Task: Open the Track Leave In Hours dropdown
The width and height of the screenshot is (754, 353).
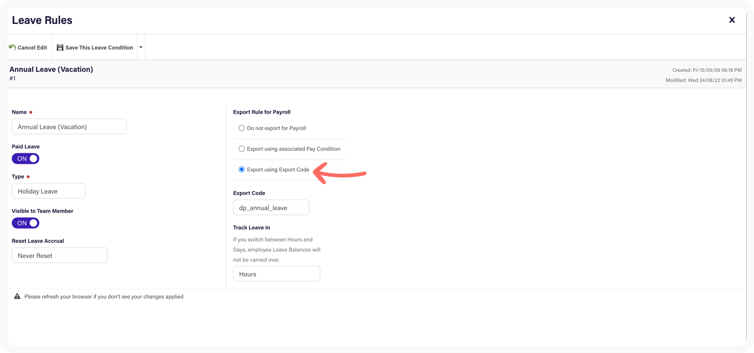Action: pos(277,274)
